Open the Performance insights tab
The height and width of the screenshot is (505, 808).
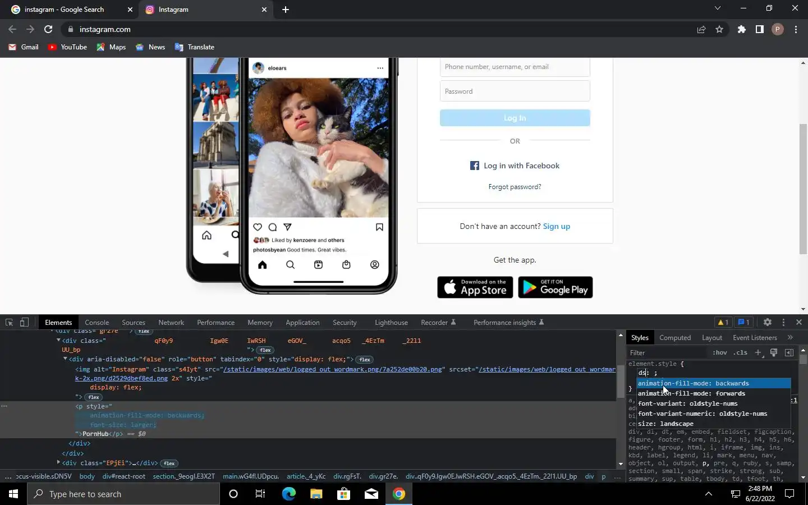[x=508, y=322]
